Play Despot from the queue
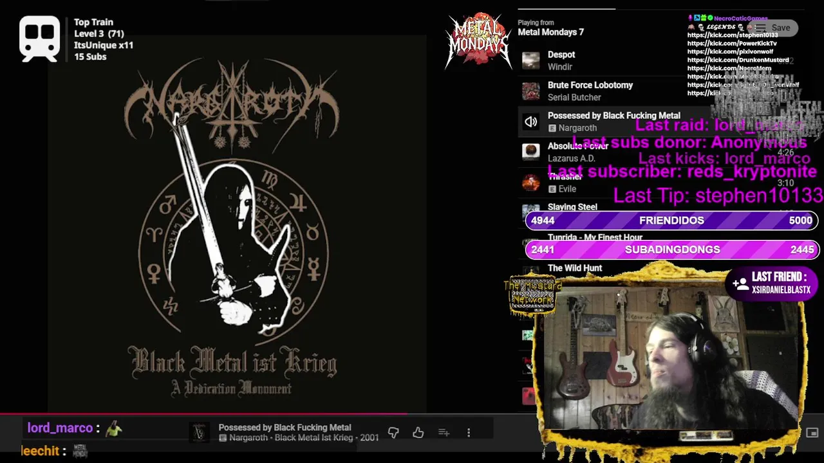 pos(561,55)
